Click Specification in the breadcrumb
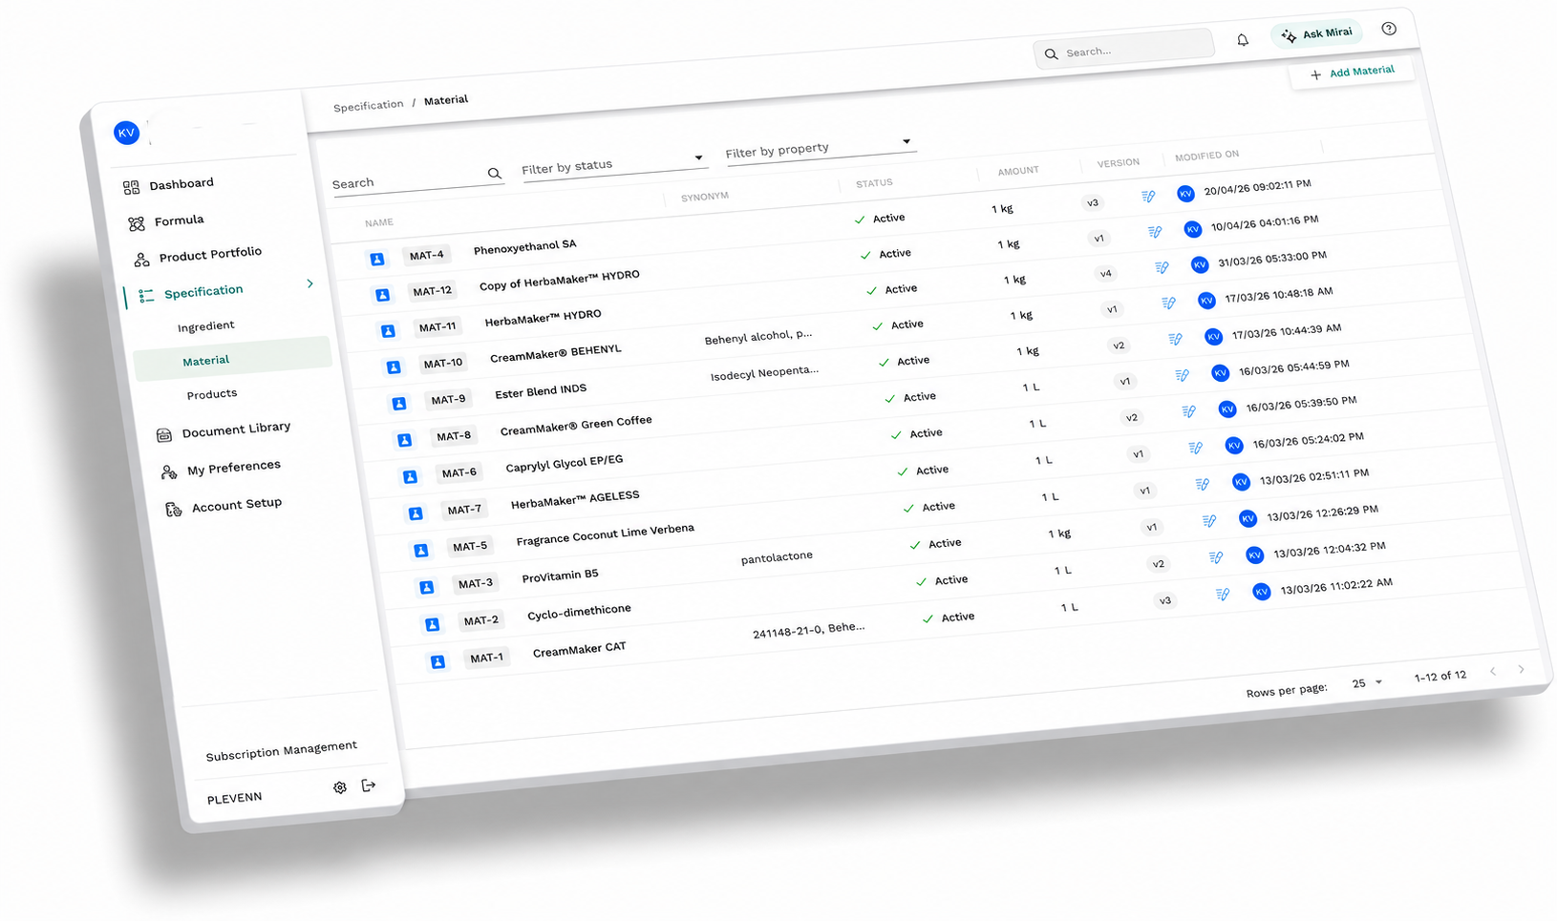 point(369,106)
